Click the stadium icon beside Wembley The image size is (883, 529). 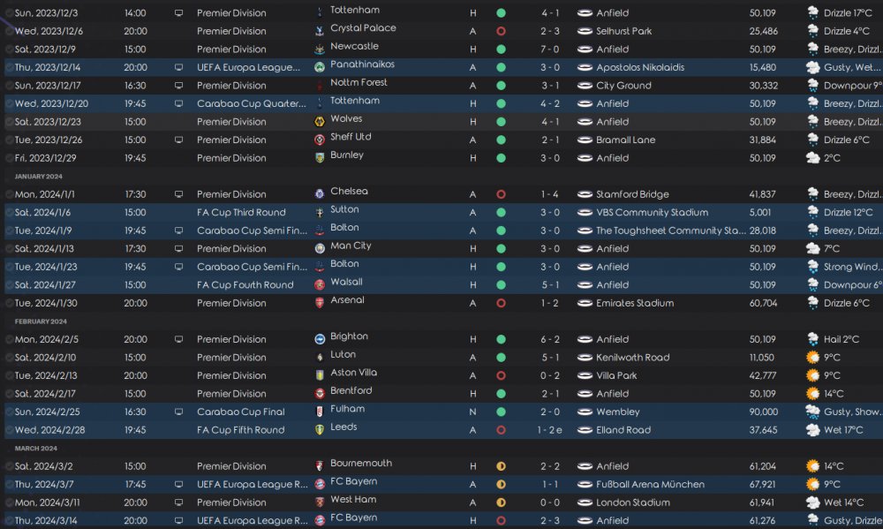pos(585,412)
